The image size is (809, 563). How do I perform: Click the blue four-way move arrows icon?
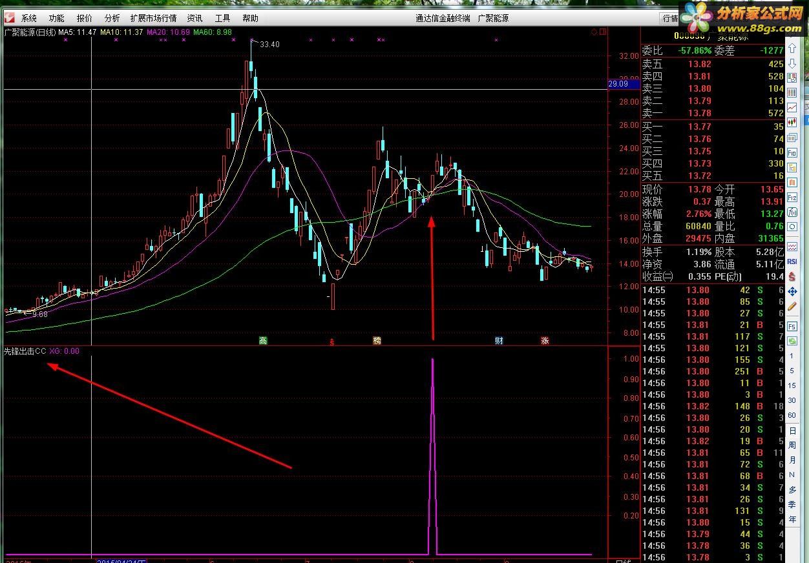pyautogui.click(x=792, y=291)
